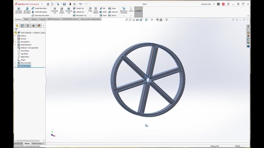Select Swept Cut feature

tap(78, 8)
